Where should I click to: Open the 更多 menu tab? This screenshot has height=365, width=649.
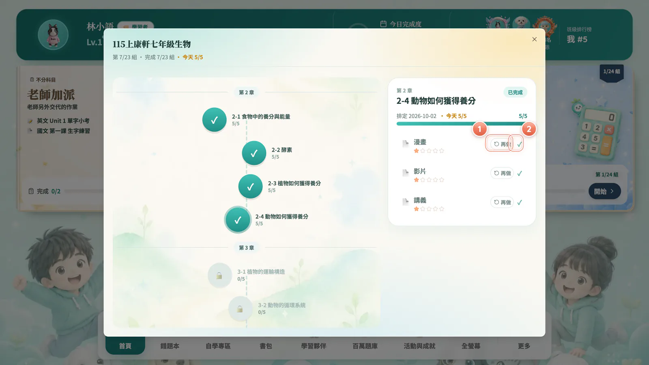pyautogui.click(x=524, y=346)
